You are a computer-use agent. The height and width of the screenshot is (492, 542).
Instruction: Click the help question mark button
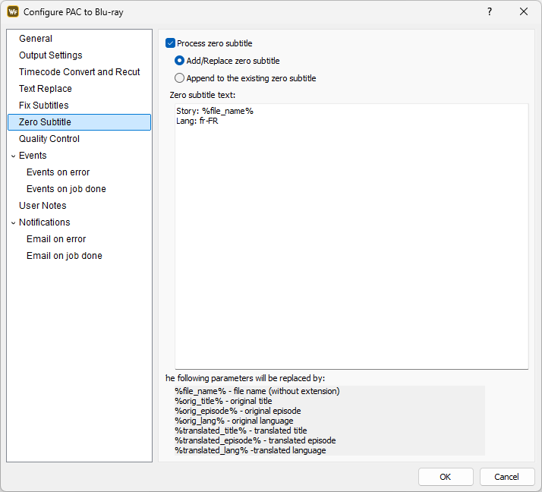point(490,12)
